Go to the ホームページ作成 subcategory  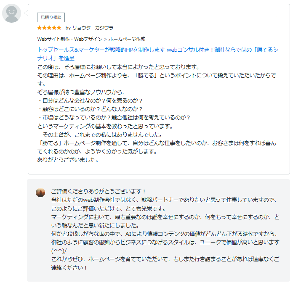tap(127, 39)
